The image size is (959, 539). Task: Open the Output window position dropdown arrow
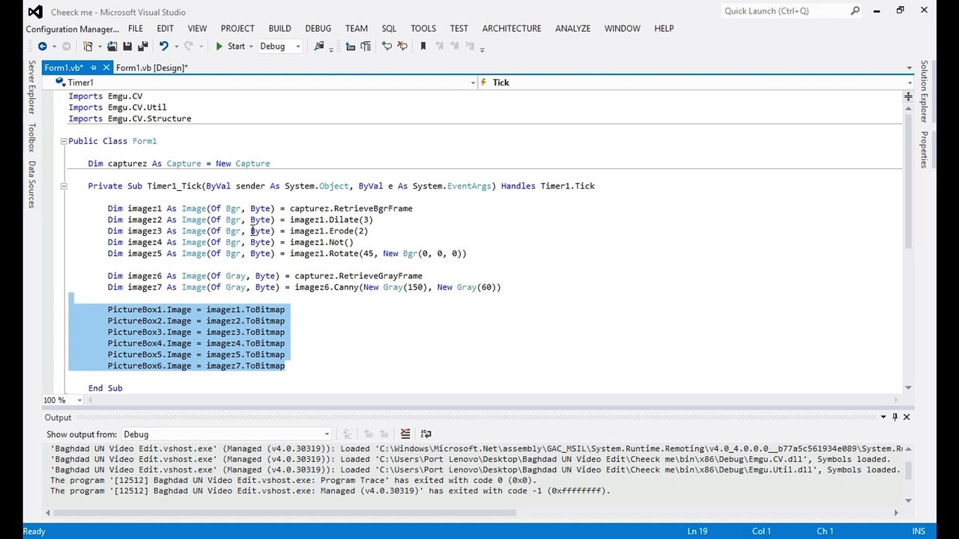tap(883, 417)
